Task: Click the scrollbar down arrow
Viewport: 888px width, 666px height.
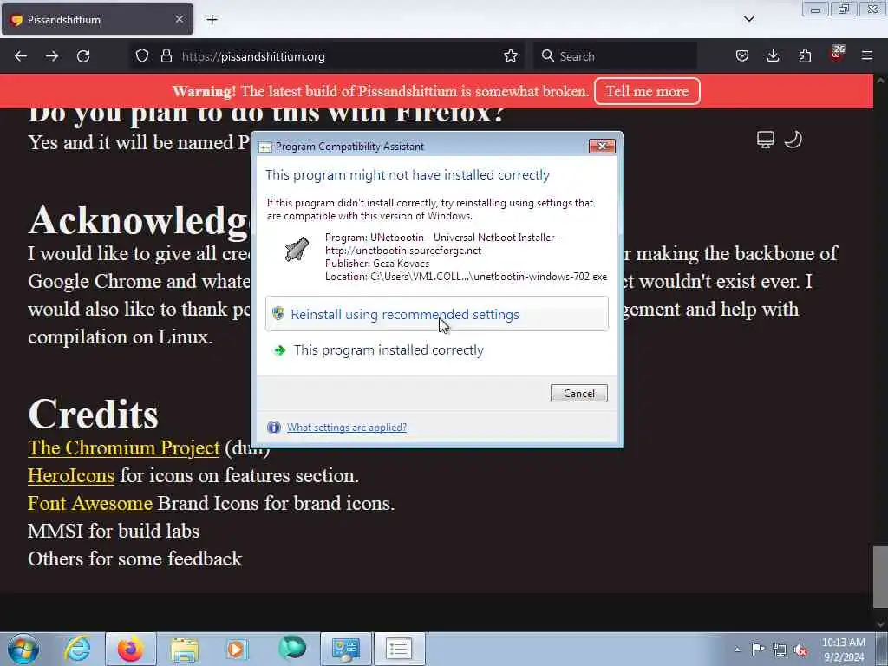Action: click(x=880, y=624)
